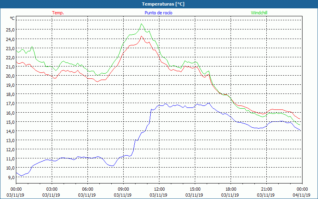The width and height of the screenshot is (318, 199).
Task: Click the 19,0 y-axis value
Action: pyautogui.click(x=10, y=85)
